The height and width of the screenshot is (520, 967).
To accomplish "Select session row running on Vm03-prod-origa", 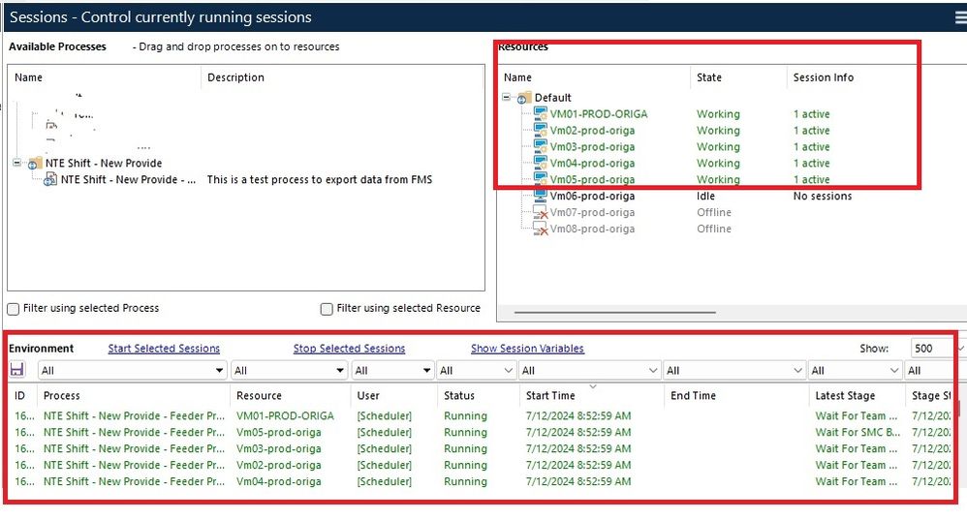I will [481, 448].
